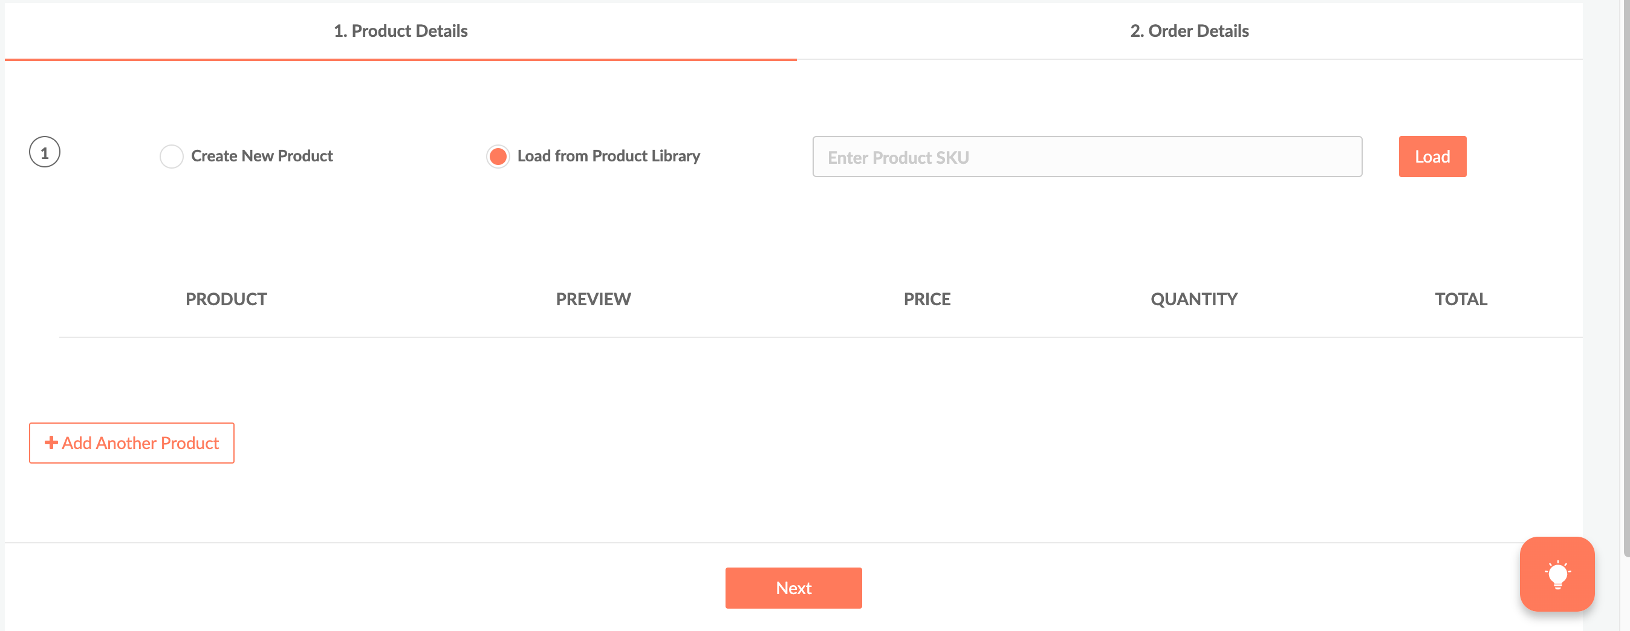The height and width of the screenshot is (631, 1630).
Task: Select Load from Product Library radio option
Action: [498, 156]
